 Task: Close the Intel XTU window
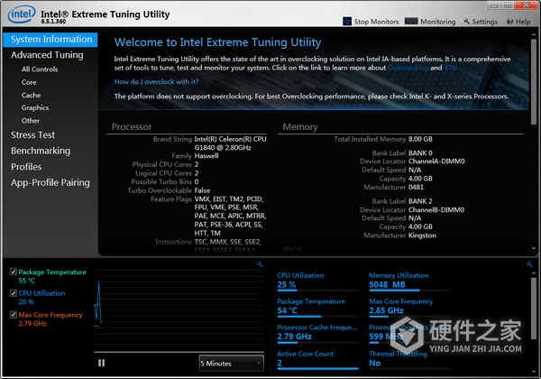(x=526, y=5)
